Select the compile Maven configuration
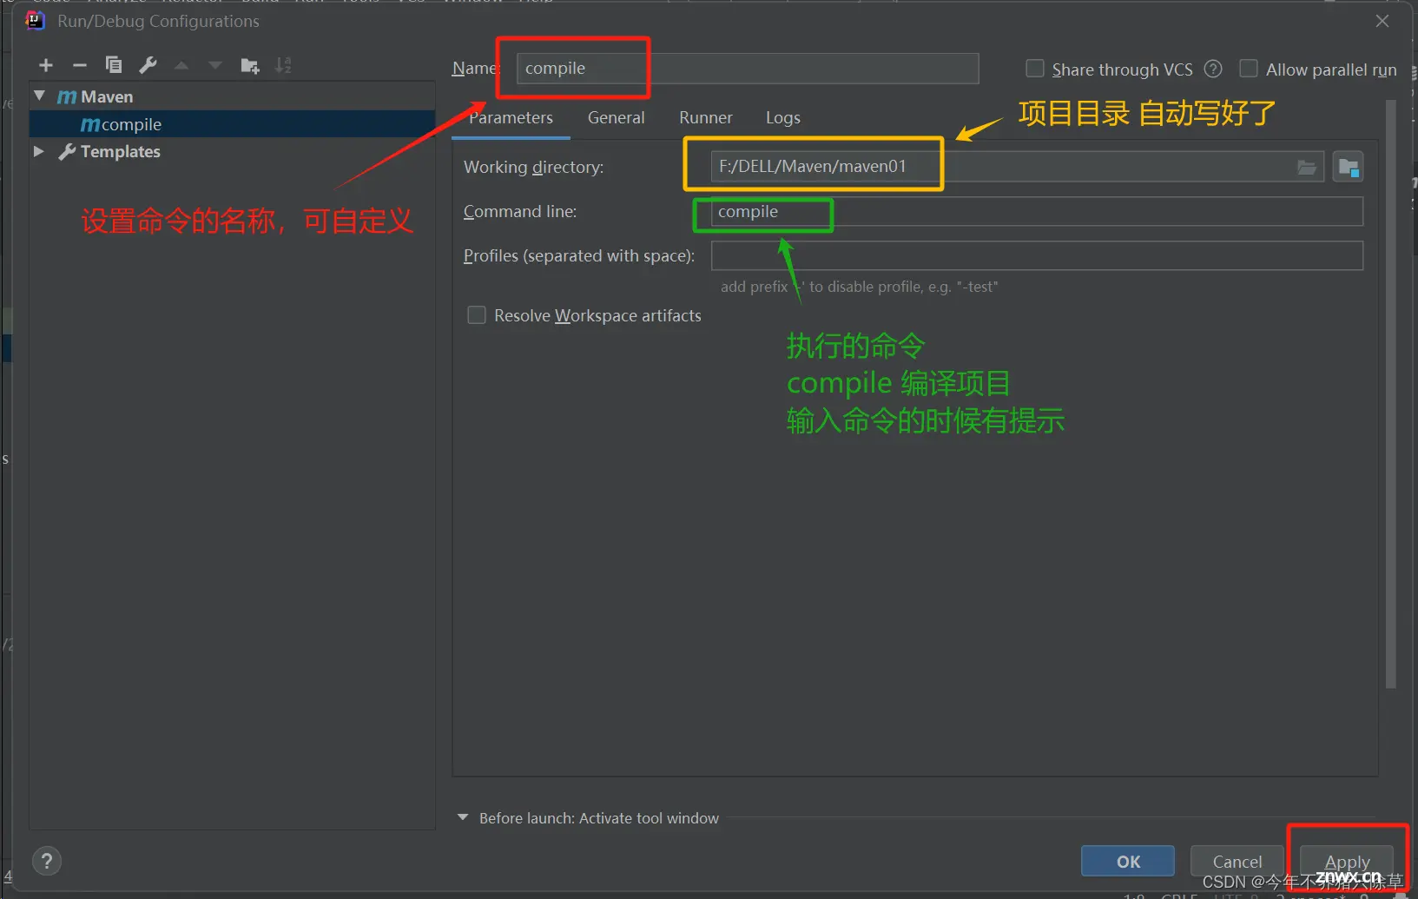This screenshot has height=899, width=1418. click(x=232, y=124)
